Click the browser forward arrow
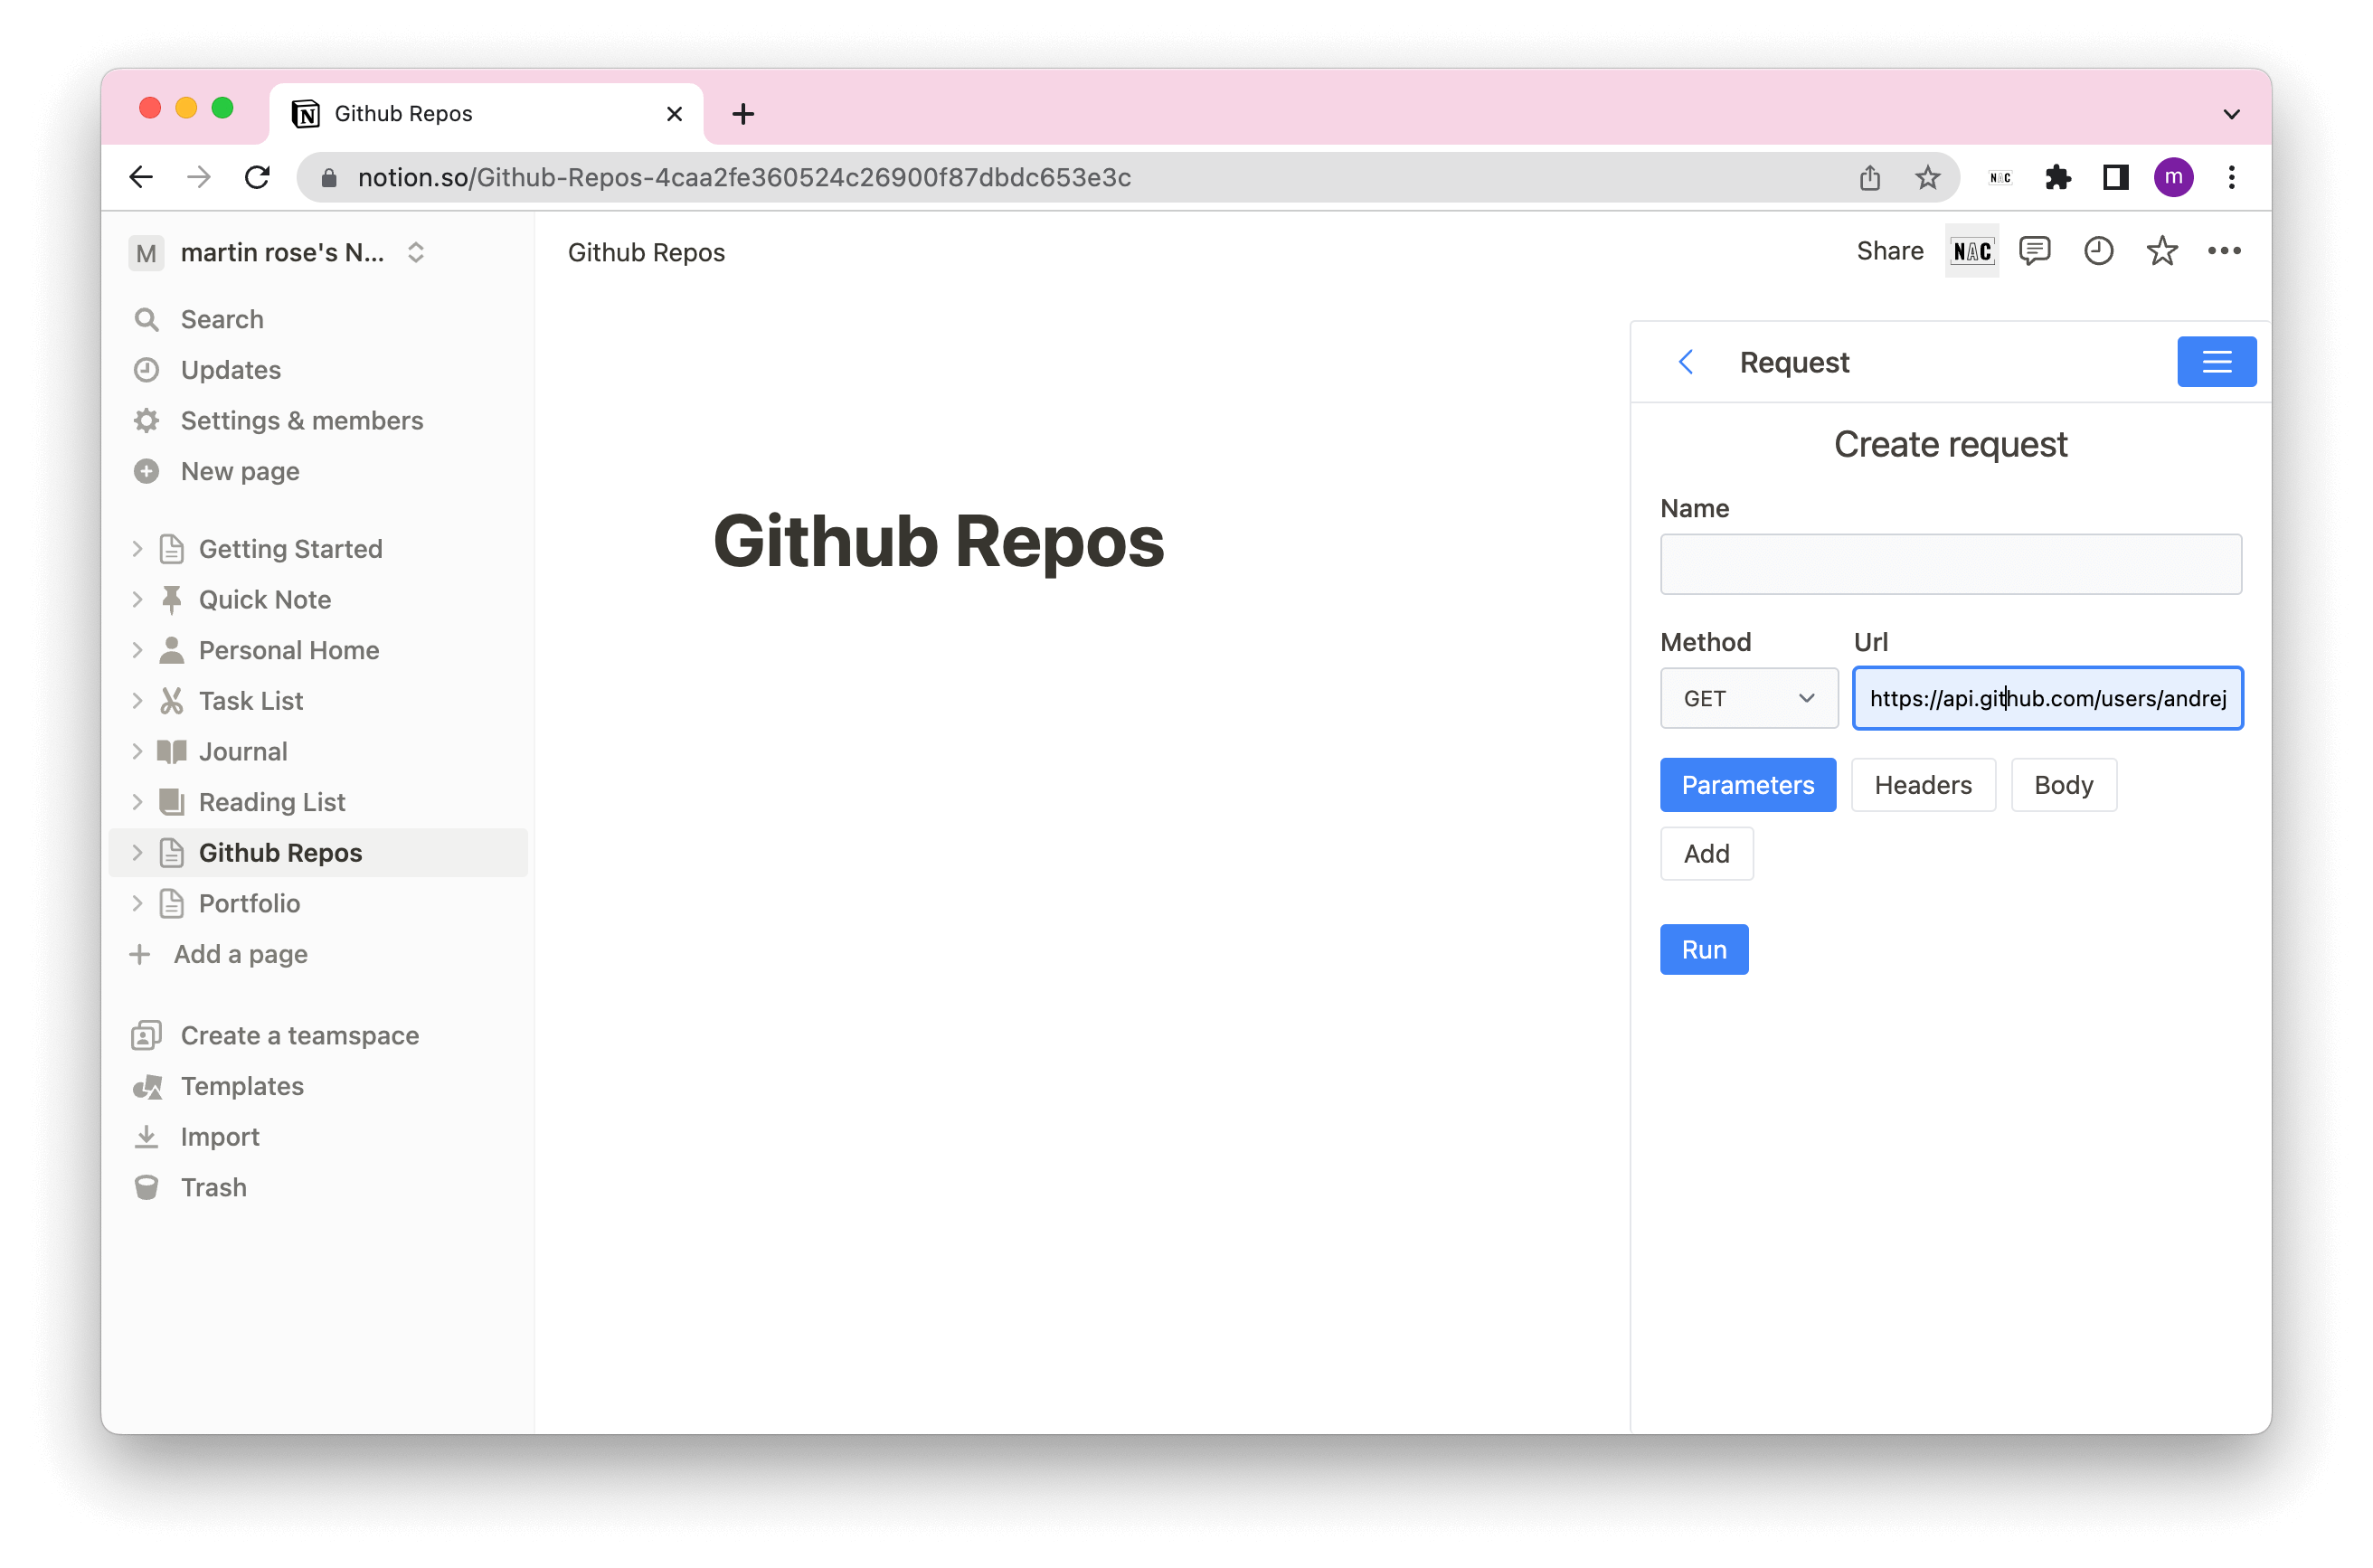Screen dimensions: 2373x1568 pyautogui.click(x=199, y=177)
